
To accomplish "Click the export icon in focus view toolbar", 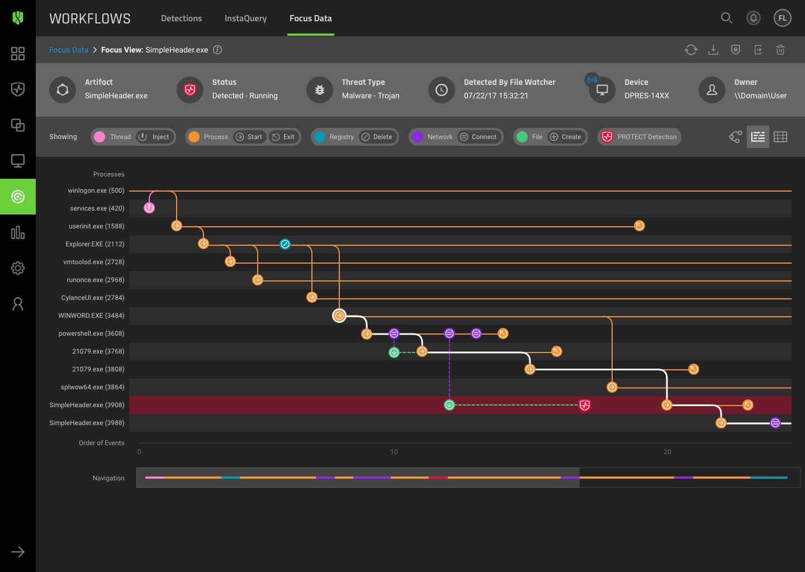I will [x=758, y=50].
